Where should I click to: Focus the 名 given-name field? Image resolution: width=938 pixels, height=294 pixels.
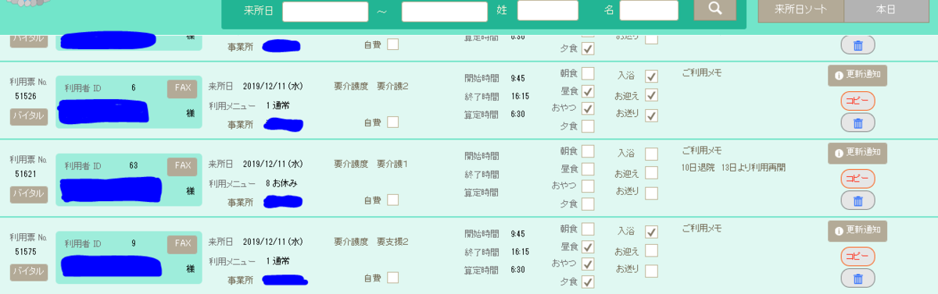[649, 10]
